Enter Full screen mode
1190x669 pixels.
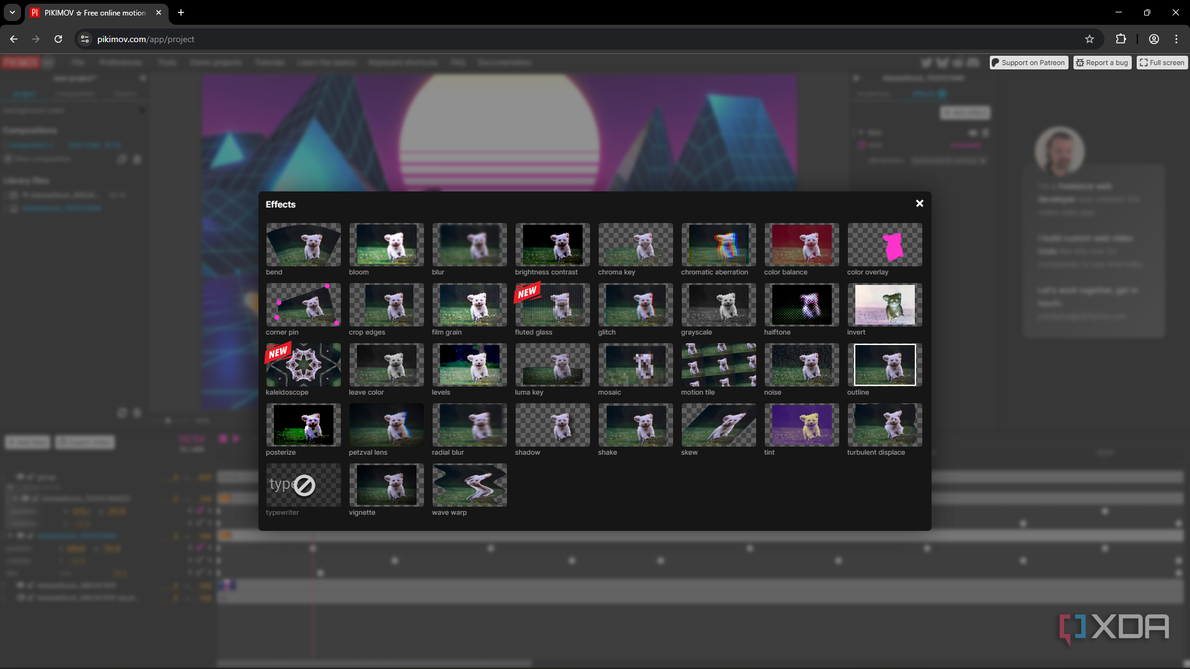[x=1162, y=63]
